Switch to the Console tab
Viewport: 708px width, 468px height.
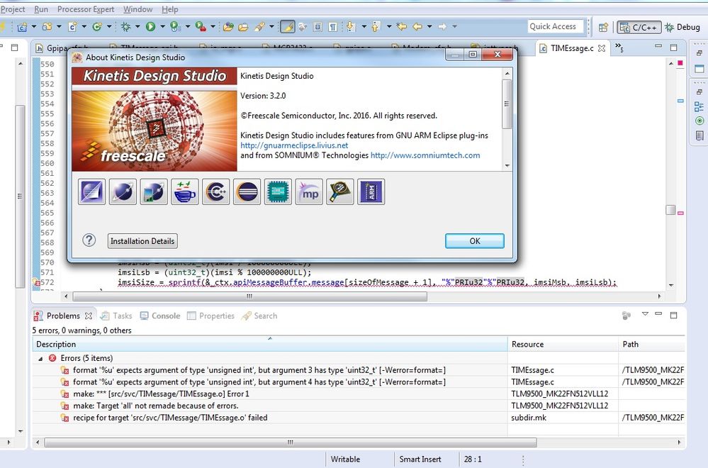pyautogui.click(x=160, y=316)
